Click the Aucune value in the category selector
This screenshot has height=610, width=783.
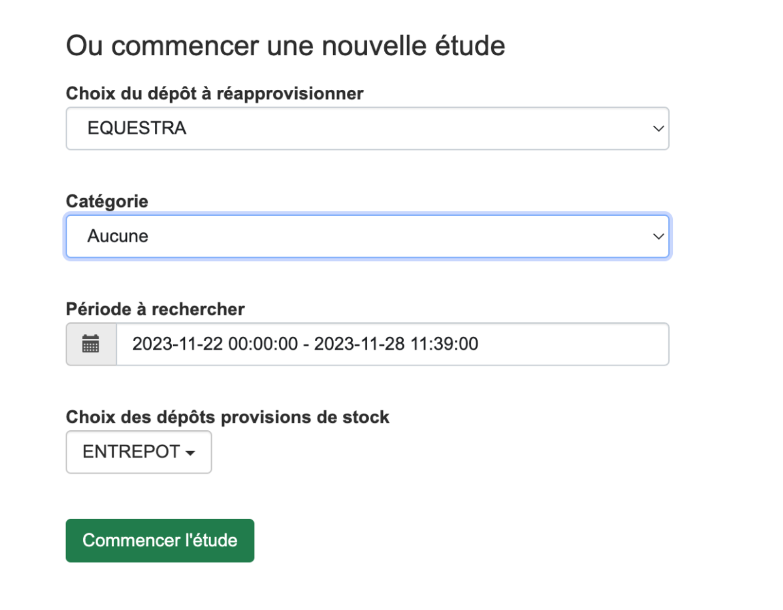(x=118, y=236)
